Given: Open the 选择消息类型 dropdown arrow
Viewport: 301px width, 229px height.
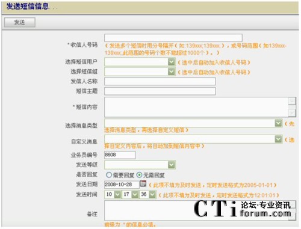Looking at the screenshot, I should pyautogui.click(x=278, y=123).
